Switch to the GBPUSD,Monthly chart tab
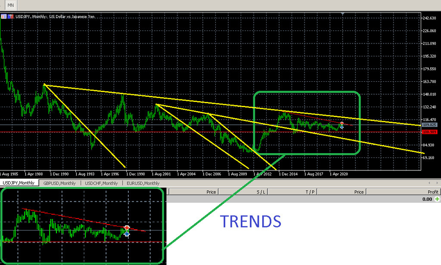 tap(59, 183)
